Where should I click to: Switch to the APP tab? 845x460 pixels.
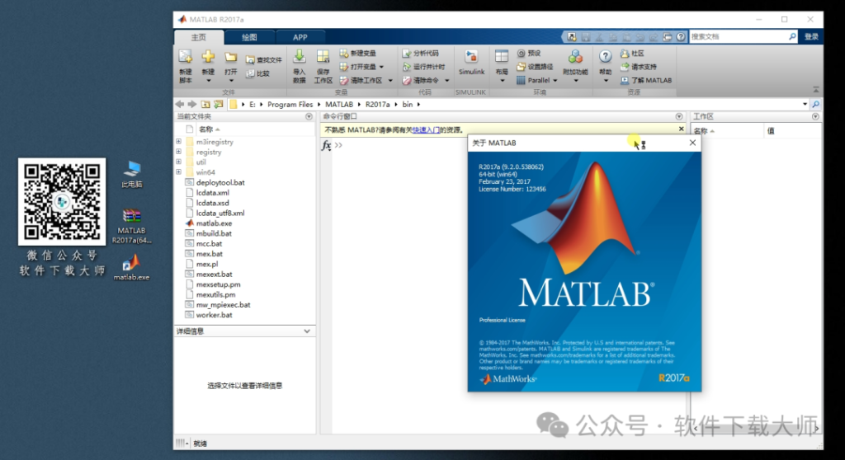click(x=300, y=37)
